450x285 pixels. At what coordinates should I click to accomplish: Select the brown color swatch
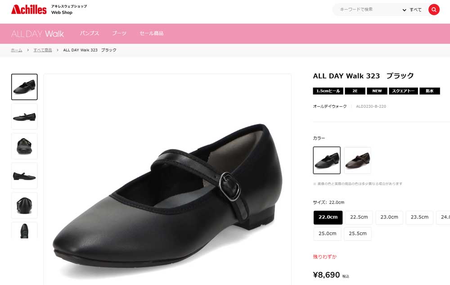coord(357,160)
